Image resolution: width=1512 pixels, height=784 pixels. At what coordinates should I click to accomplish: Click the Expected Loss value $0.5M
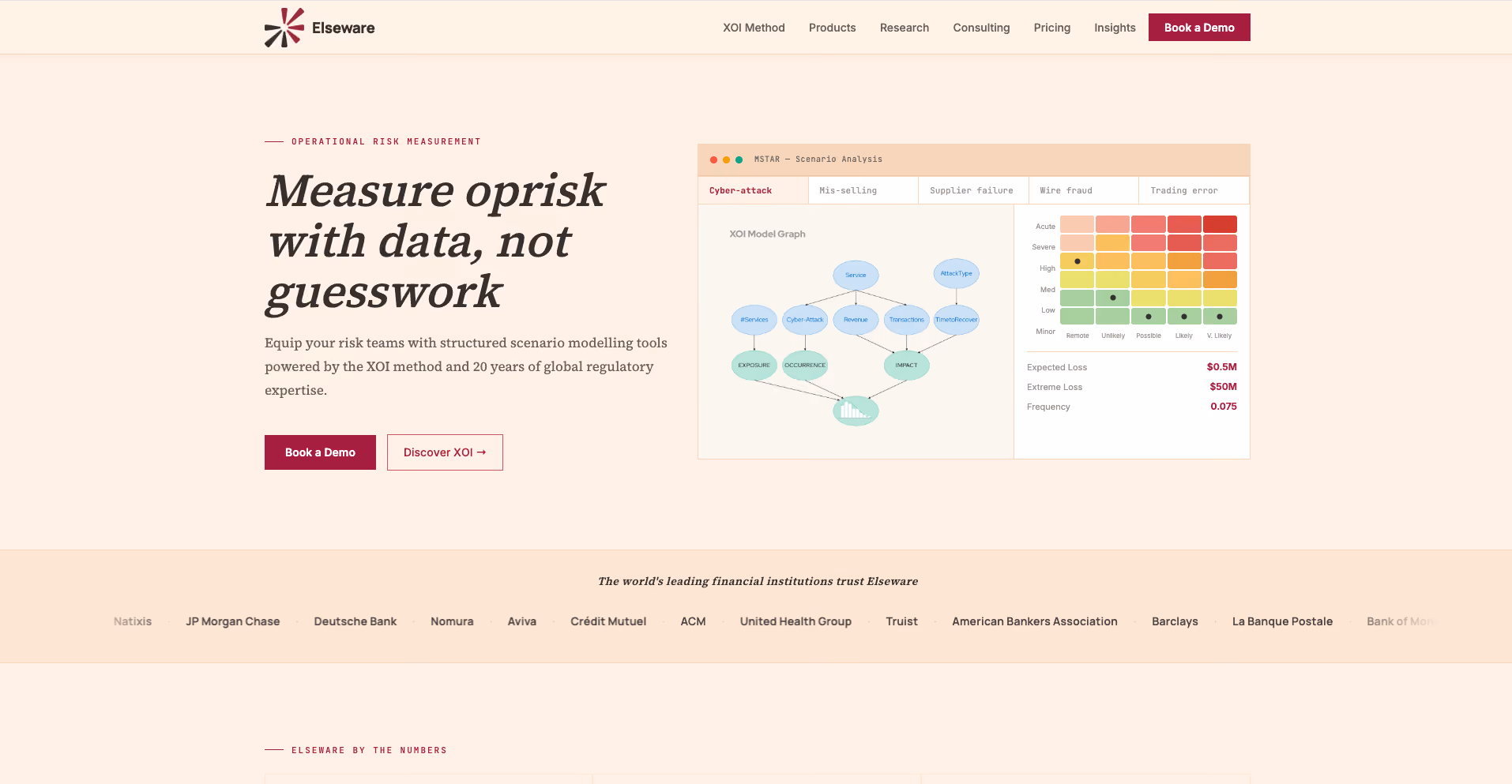click(1221, 367)
